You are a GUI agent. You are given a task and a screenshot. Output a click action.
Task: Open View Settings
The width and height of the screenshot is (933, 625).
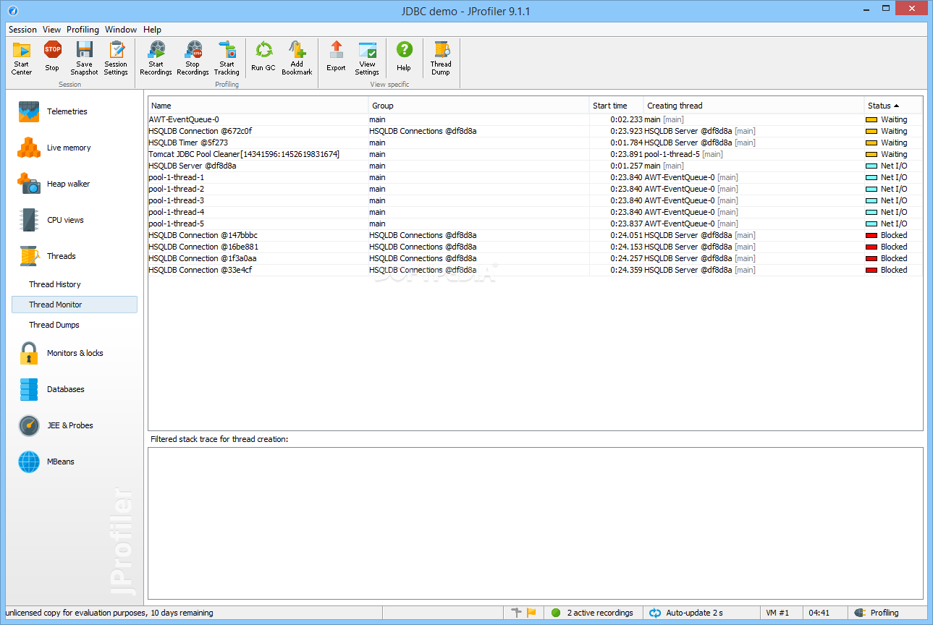[x=367, y=58]
